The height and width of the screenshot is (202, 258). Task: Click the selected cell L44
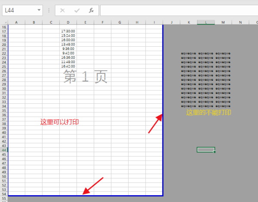pyautogui.click(x=206, y=150)
